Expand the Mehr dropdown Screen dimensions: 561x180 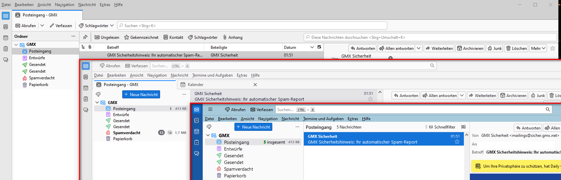(x=538, y=48)
